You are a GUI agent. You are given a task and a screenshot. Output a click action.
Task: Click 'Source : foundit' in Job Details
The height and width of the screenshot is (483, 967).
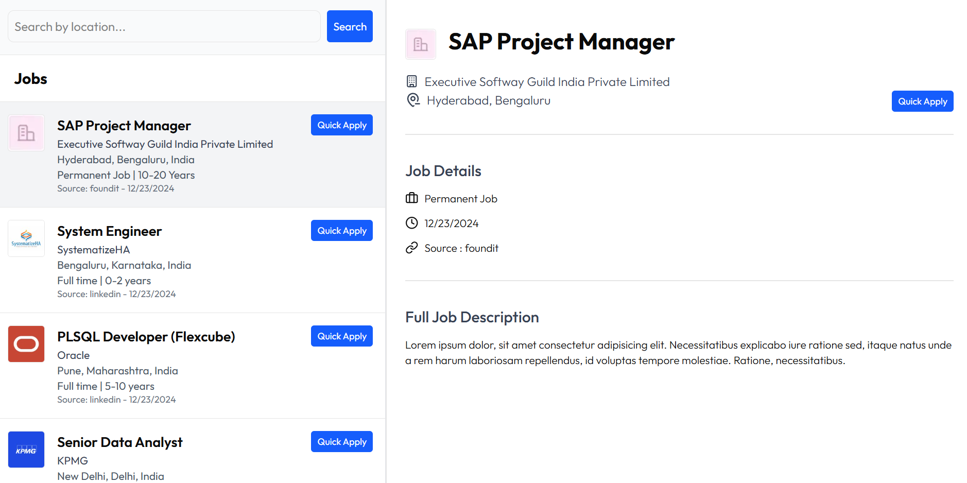pyautogui.click(x=461, y=248)
